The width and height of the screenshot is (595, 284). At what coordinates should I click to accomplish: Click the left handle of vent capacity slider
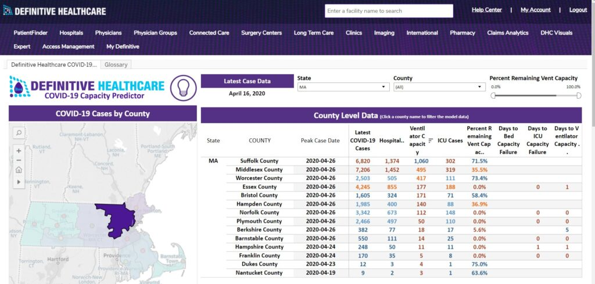[x=493, y=96]
